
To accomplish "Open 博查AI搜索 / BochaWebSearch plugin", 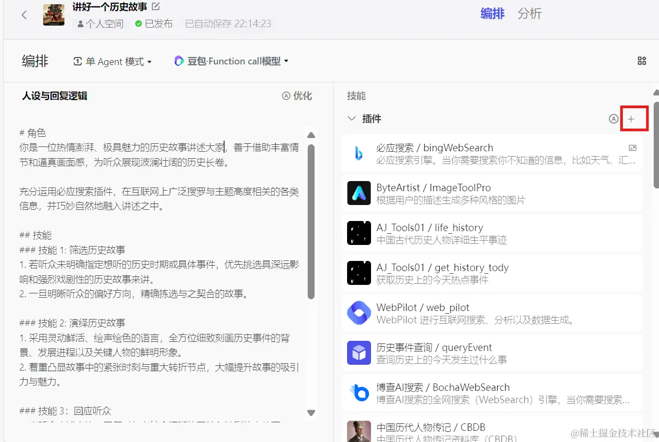I will (x=492, y=393).
